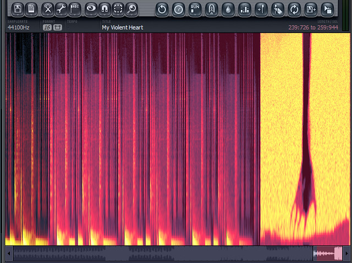Click the selection time 239:726 to 259:944

(313, 28)
